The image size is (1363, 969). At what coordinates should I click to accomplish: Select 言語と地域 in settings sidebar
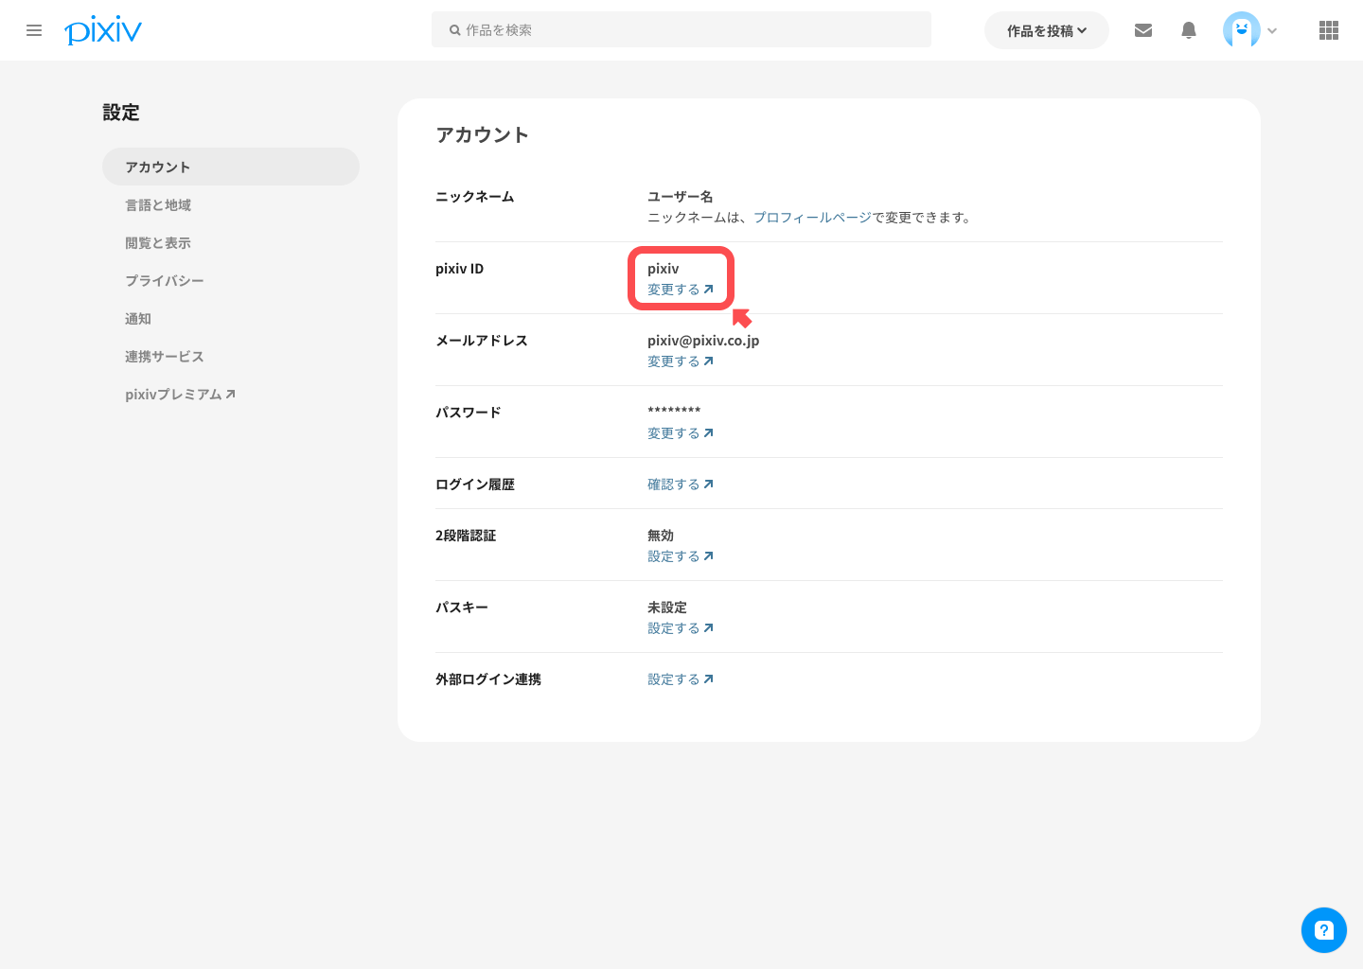click(x=158, y=205)
